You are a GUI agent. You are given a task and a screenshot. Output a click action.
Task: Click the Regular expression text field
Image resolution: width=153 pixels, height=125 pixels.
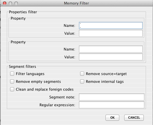pyautogui.click(x=112, y=105)
